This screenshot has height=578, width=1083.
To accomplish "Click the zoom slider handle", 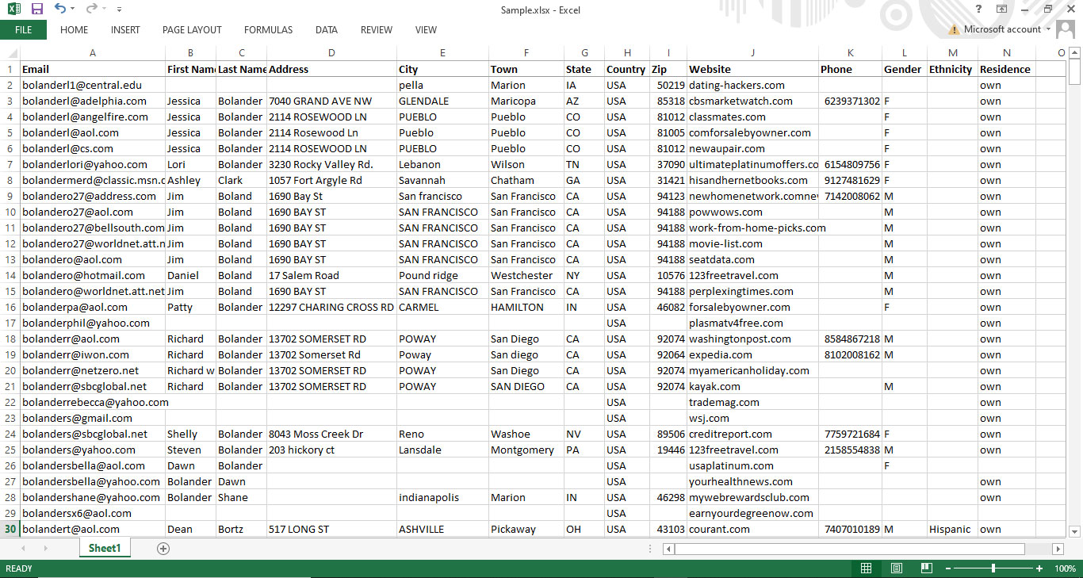I will click(x=993, y=568).
